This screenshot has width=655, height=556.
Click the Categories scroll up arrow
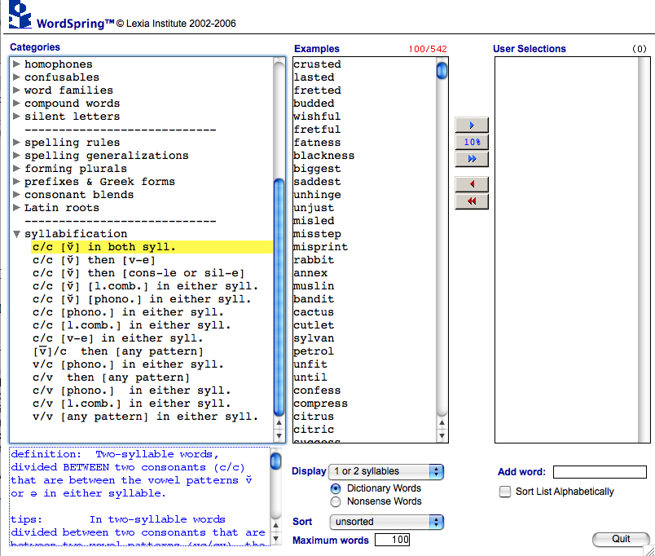279,422
